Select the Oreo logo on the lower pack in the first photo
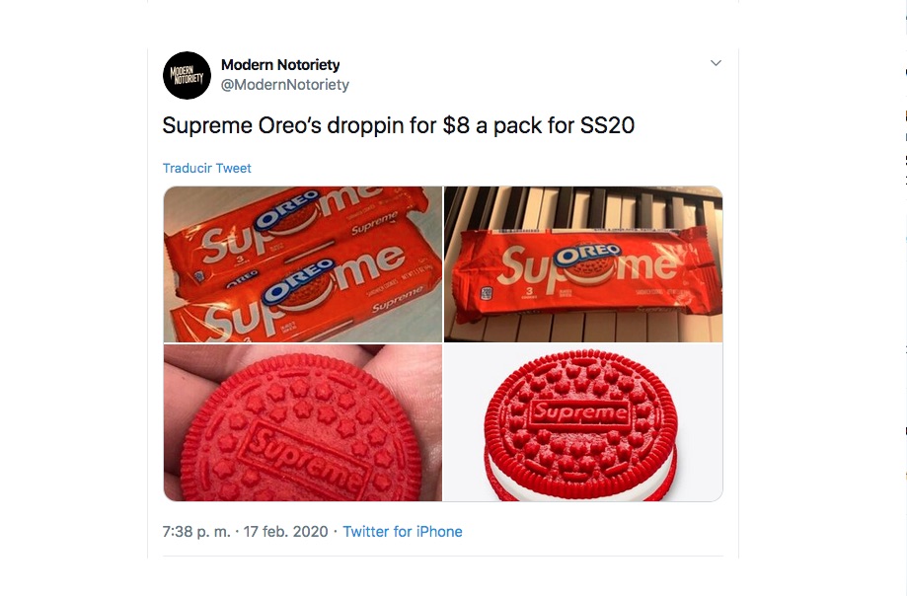907x596 pixels. (x=298, y=281)
